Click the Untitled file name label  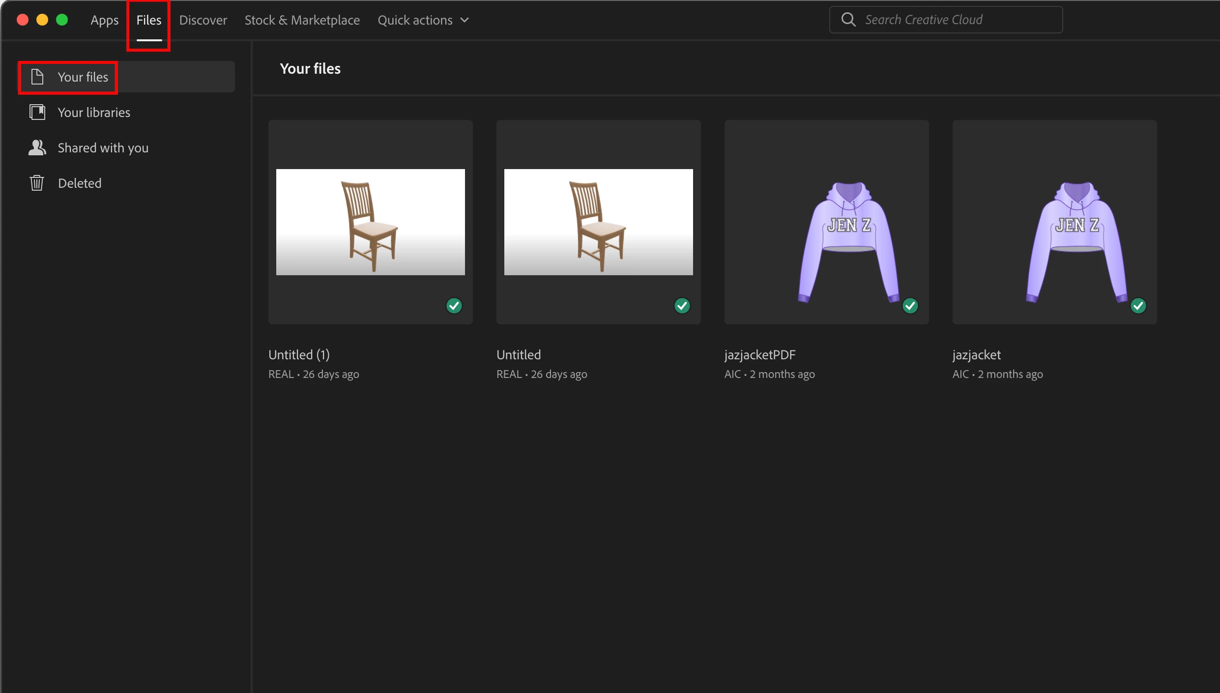point(519,355)
